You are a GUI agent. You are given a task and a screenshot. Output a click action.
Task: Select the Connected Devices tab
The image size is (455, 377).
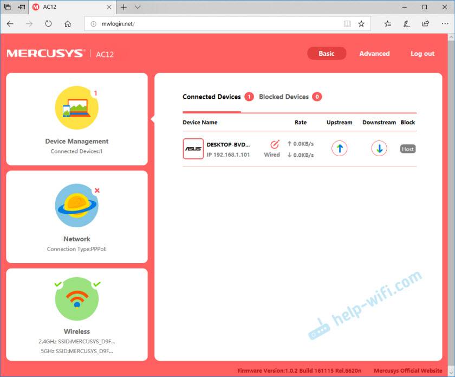[212, 97]
